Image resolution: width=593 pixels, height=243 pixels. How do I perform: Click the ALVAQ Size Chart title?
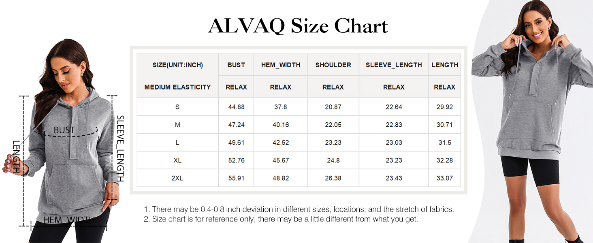tap(298, 27)
